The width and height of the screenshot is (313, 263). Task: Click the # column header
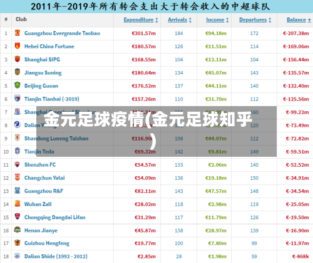coord(6,19)
